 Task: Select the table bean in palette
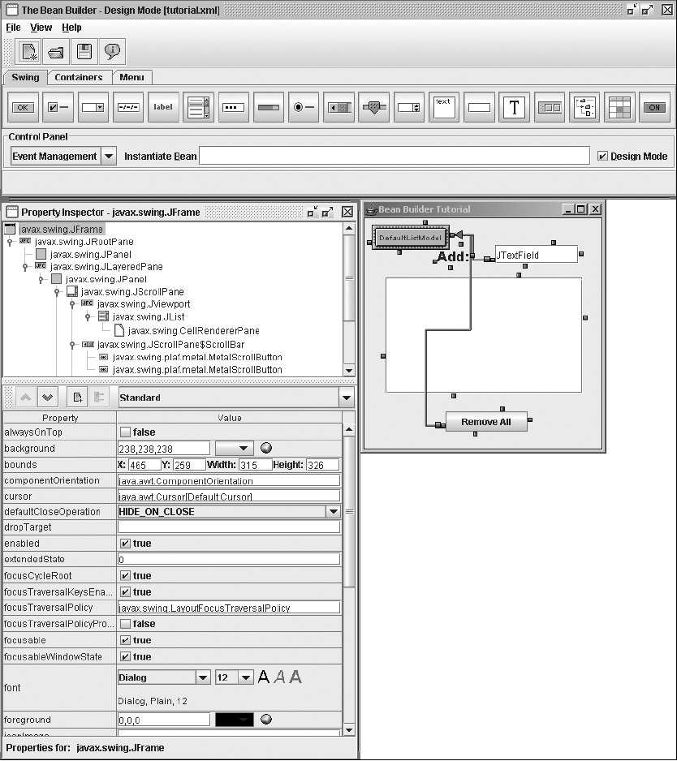point(619,107)
